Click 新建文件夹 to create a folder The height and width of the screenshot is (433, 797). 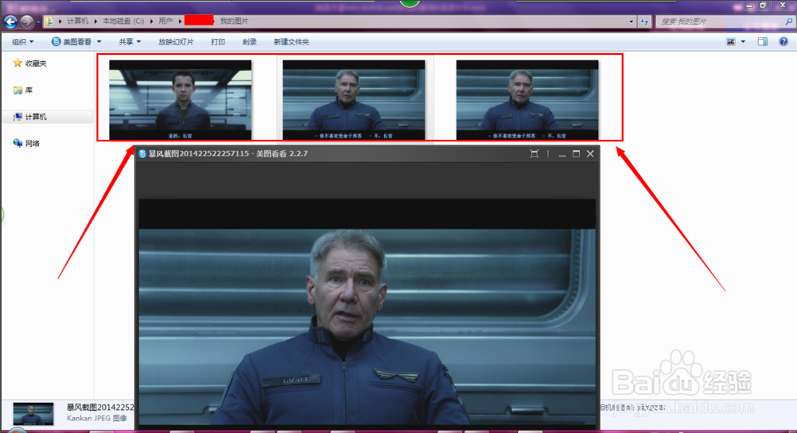click(x=291, y=41)
